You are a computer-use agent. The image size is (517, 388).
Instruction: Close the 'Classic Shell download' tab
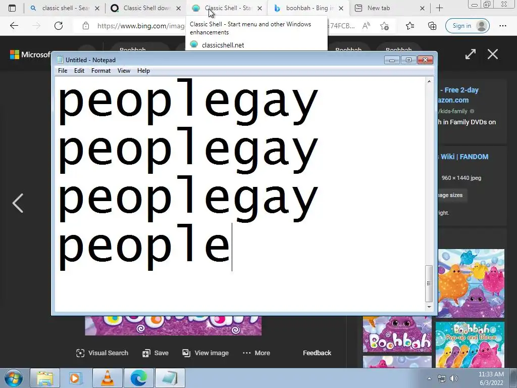pyautogui.click(x=178, y=8)
